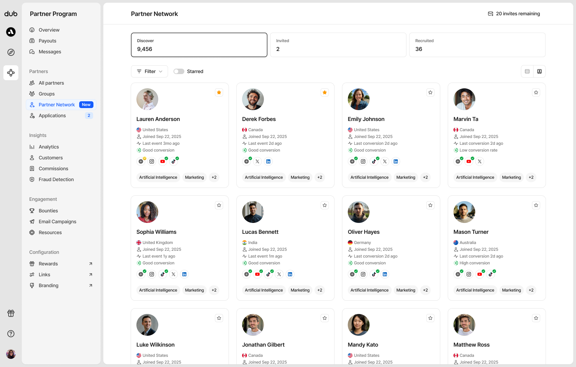576x367 pixels.
Task: Click Oliver Hayes' profile photo
Action: (359, 212)
